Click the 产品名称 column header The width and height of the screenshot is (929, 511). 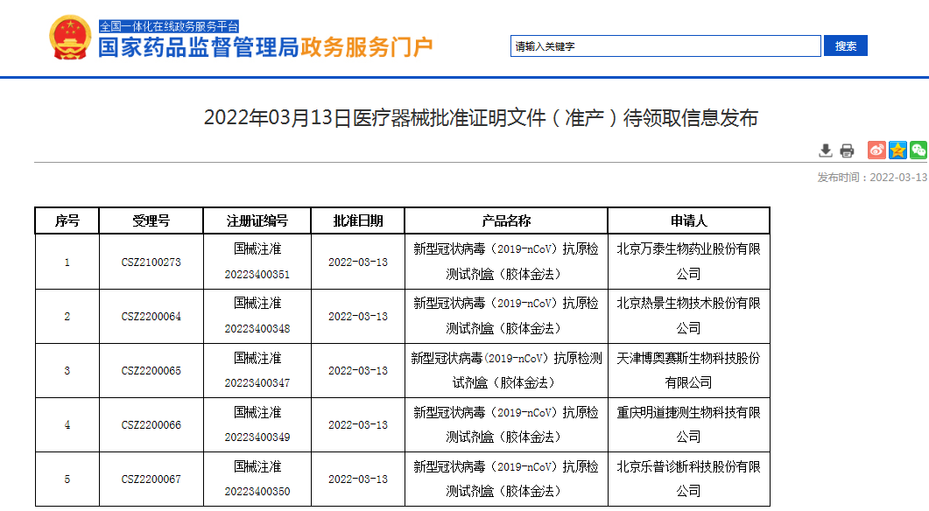[506, 220]
